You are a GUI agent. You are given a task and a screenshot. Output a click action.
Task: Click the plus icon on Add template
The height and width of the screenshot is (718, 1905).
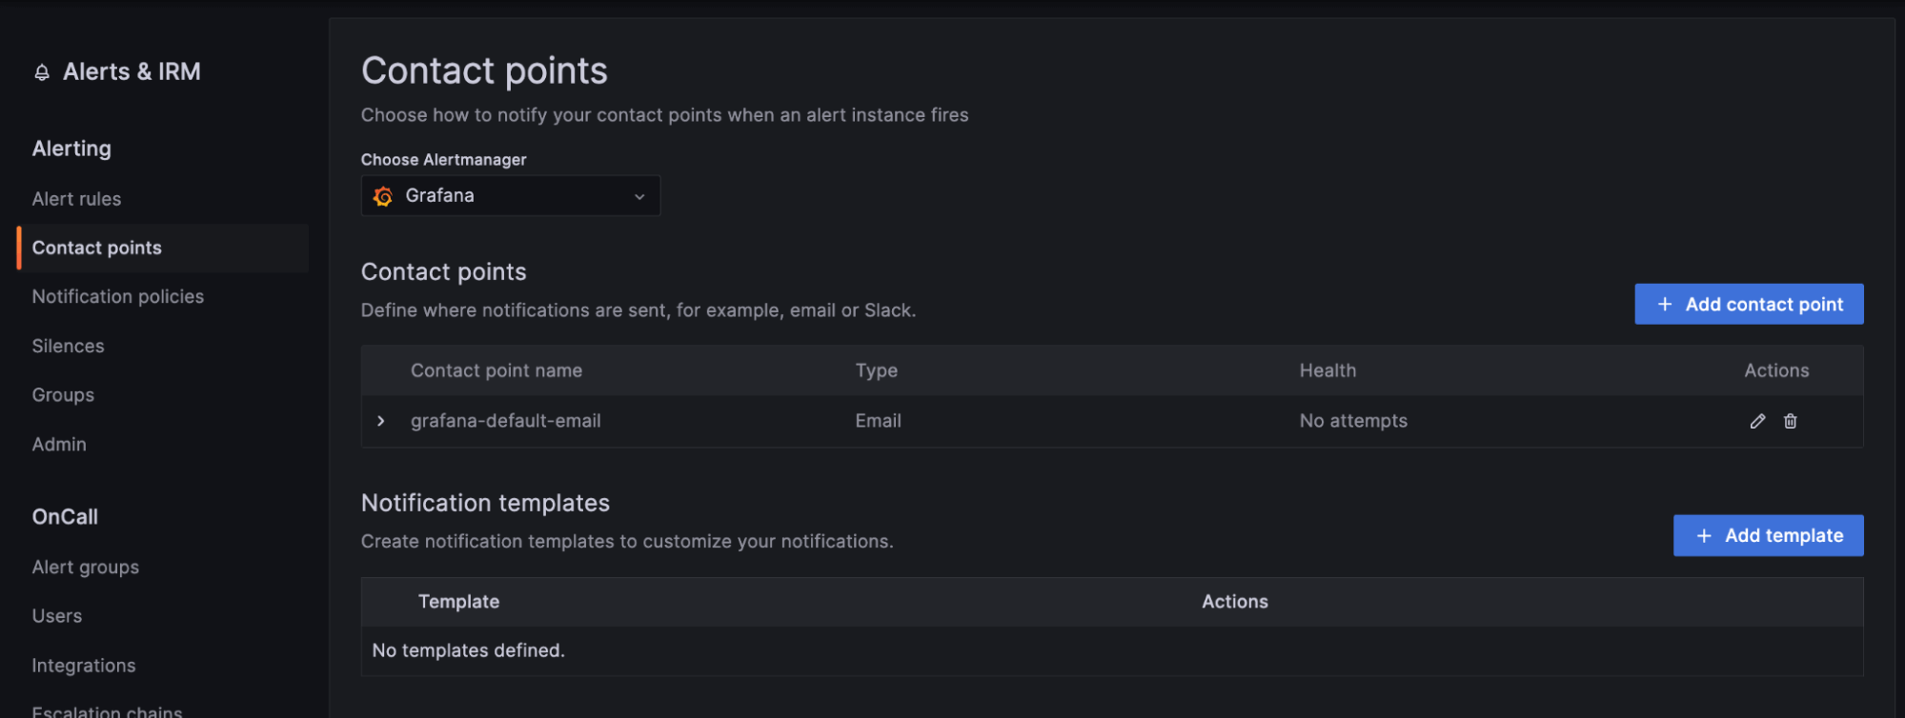coord(1704,536)
